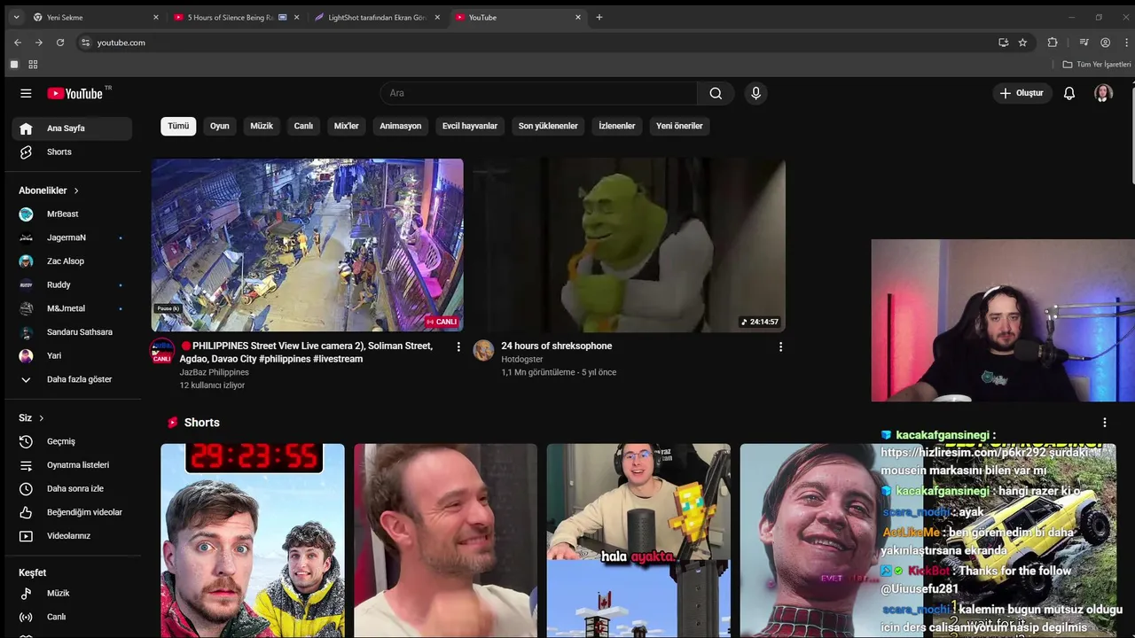
Task: Open the Chrome profile icon
Action: 1105,43
